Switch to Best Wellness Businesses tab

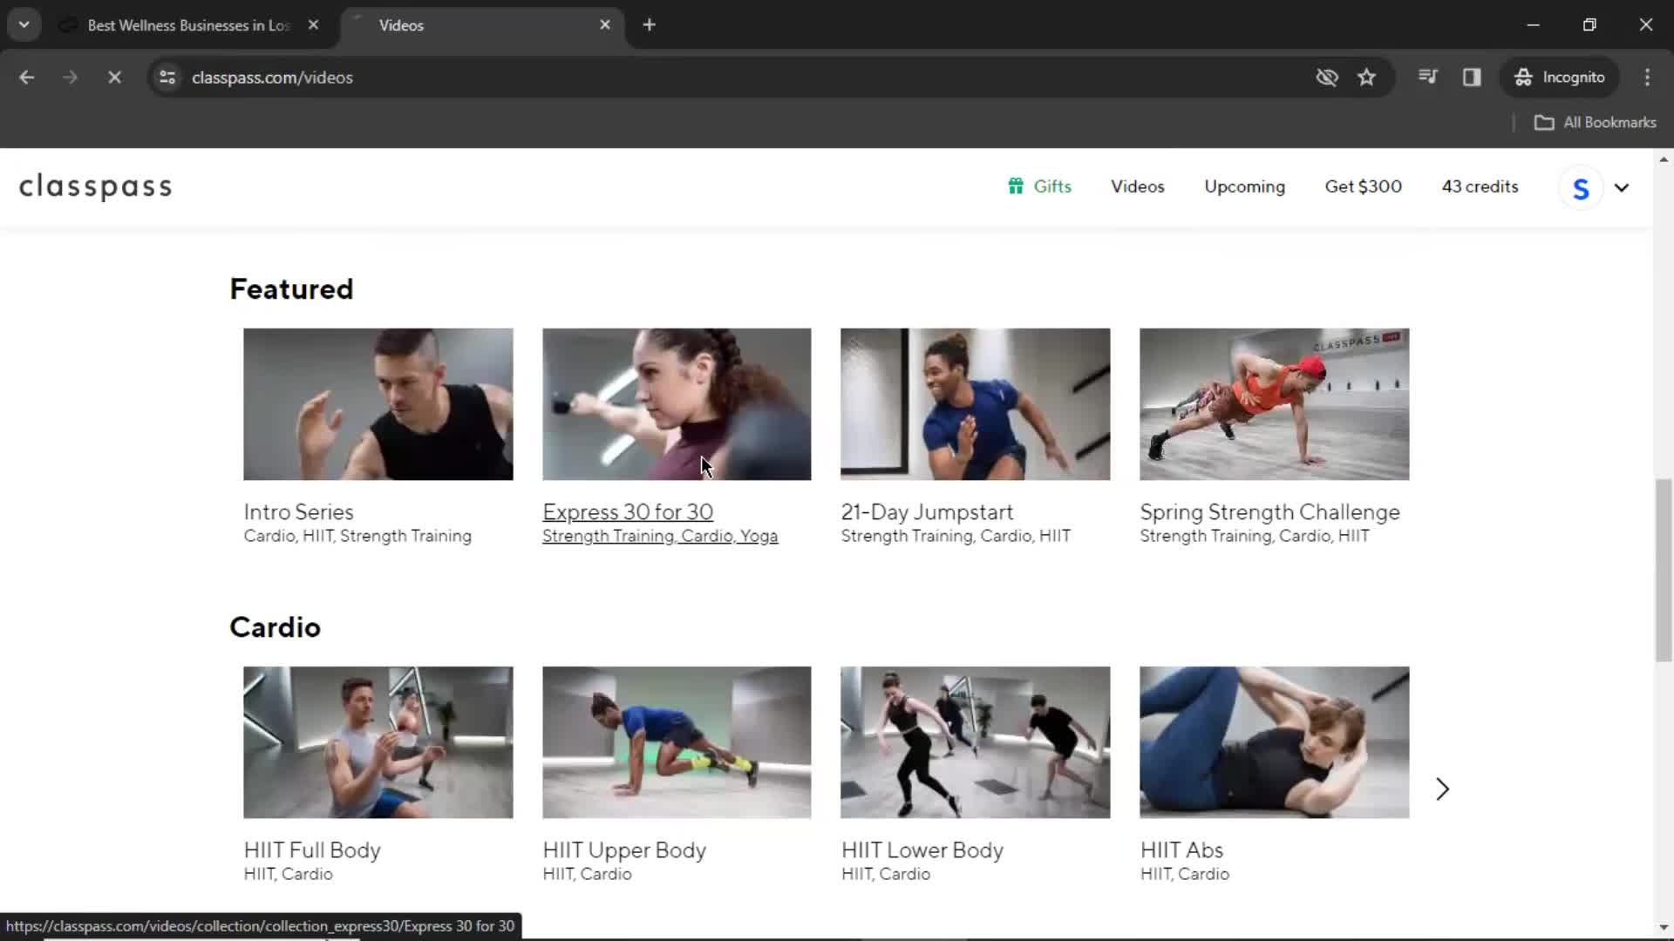pos(187,25)
